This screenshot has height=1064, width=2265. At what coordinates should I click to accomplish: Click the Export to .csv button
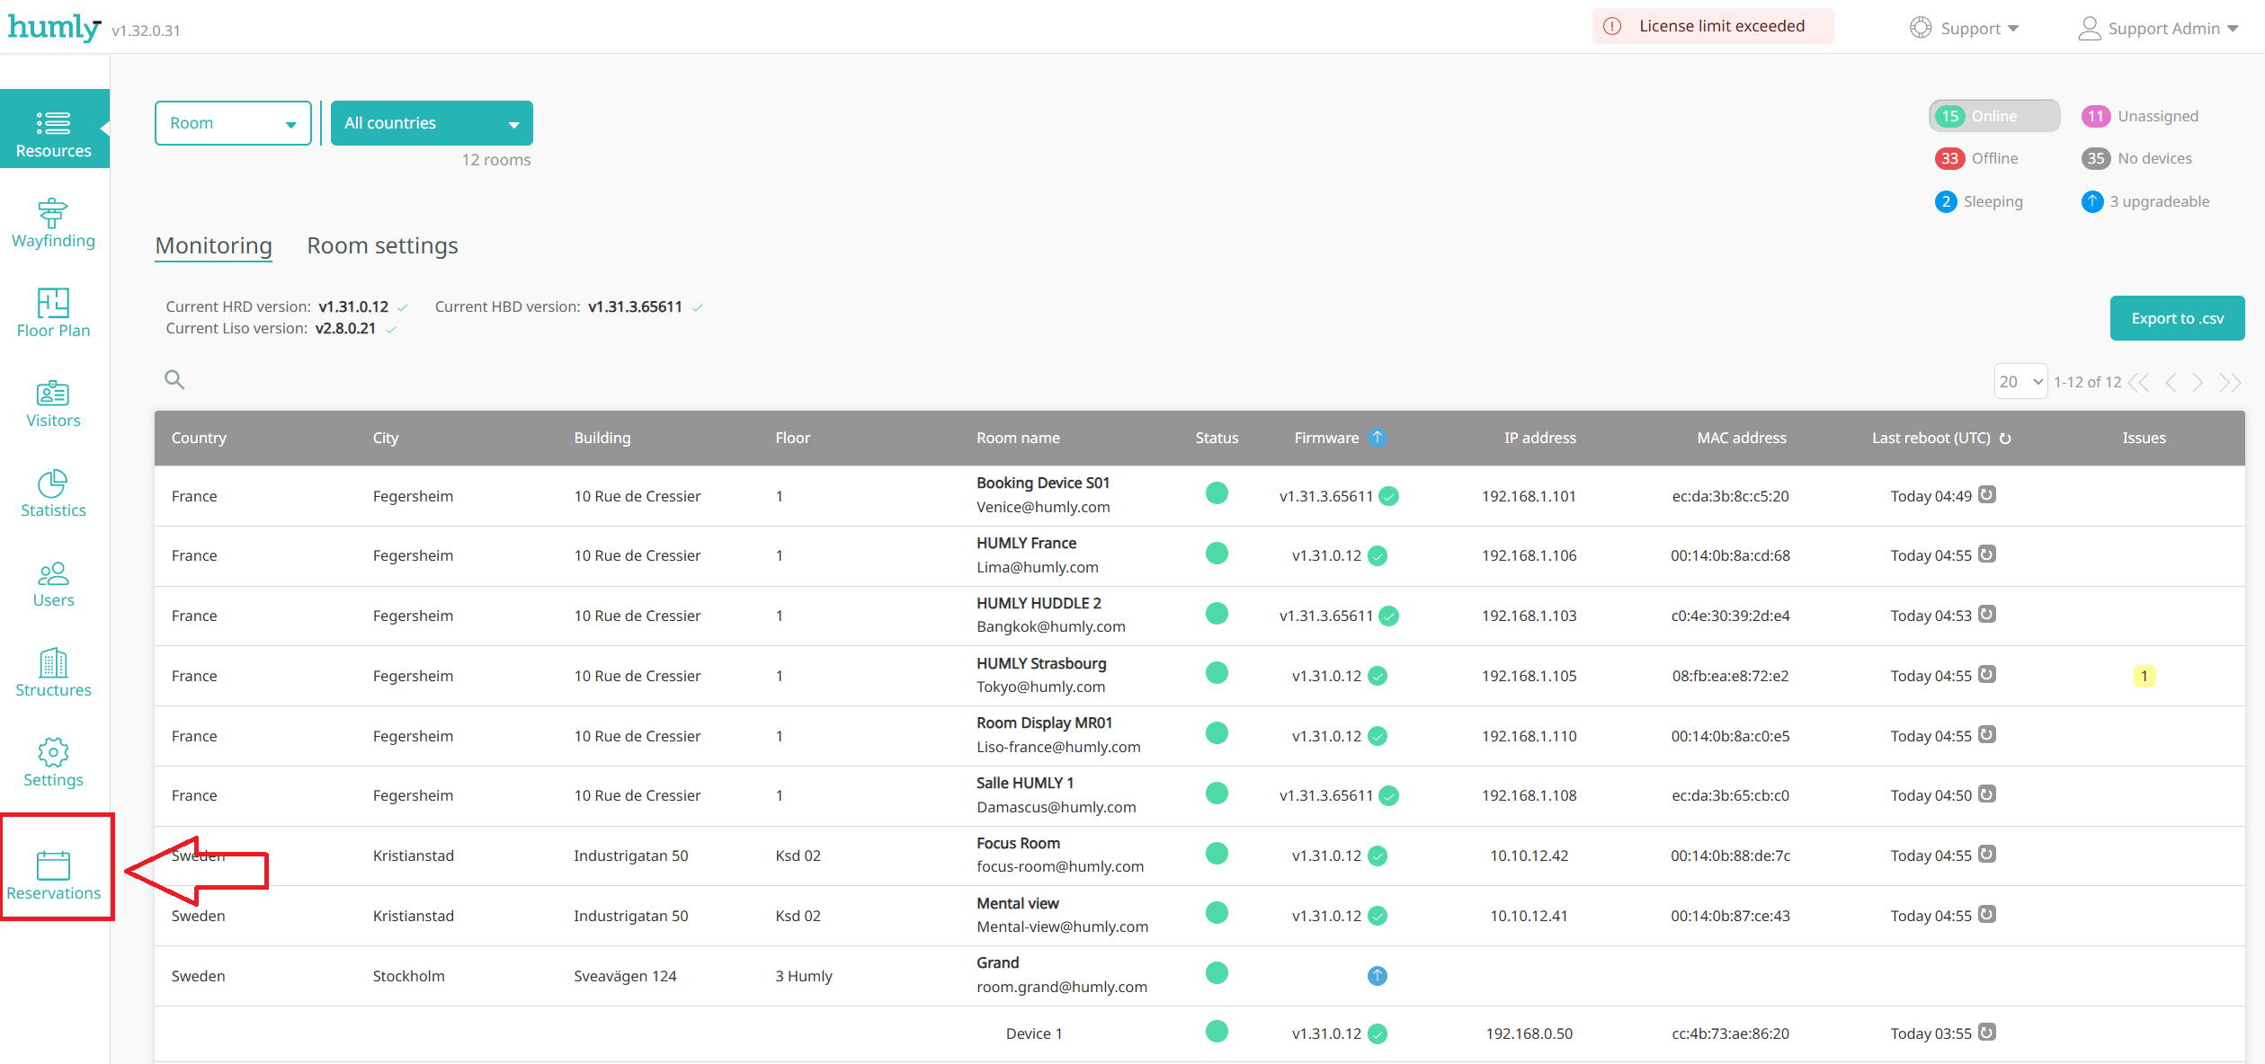point(2176,318)
